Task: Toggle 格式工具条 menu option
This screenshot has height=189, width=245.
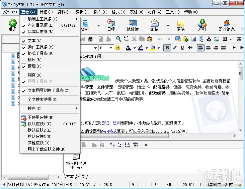Action: (x=50, y=53)
